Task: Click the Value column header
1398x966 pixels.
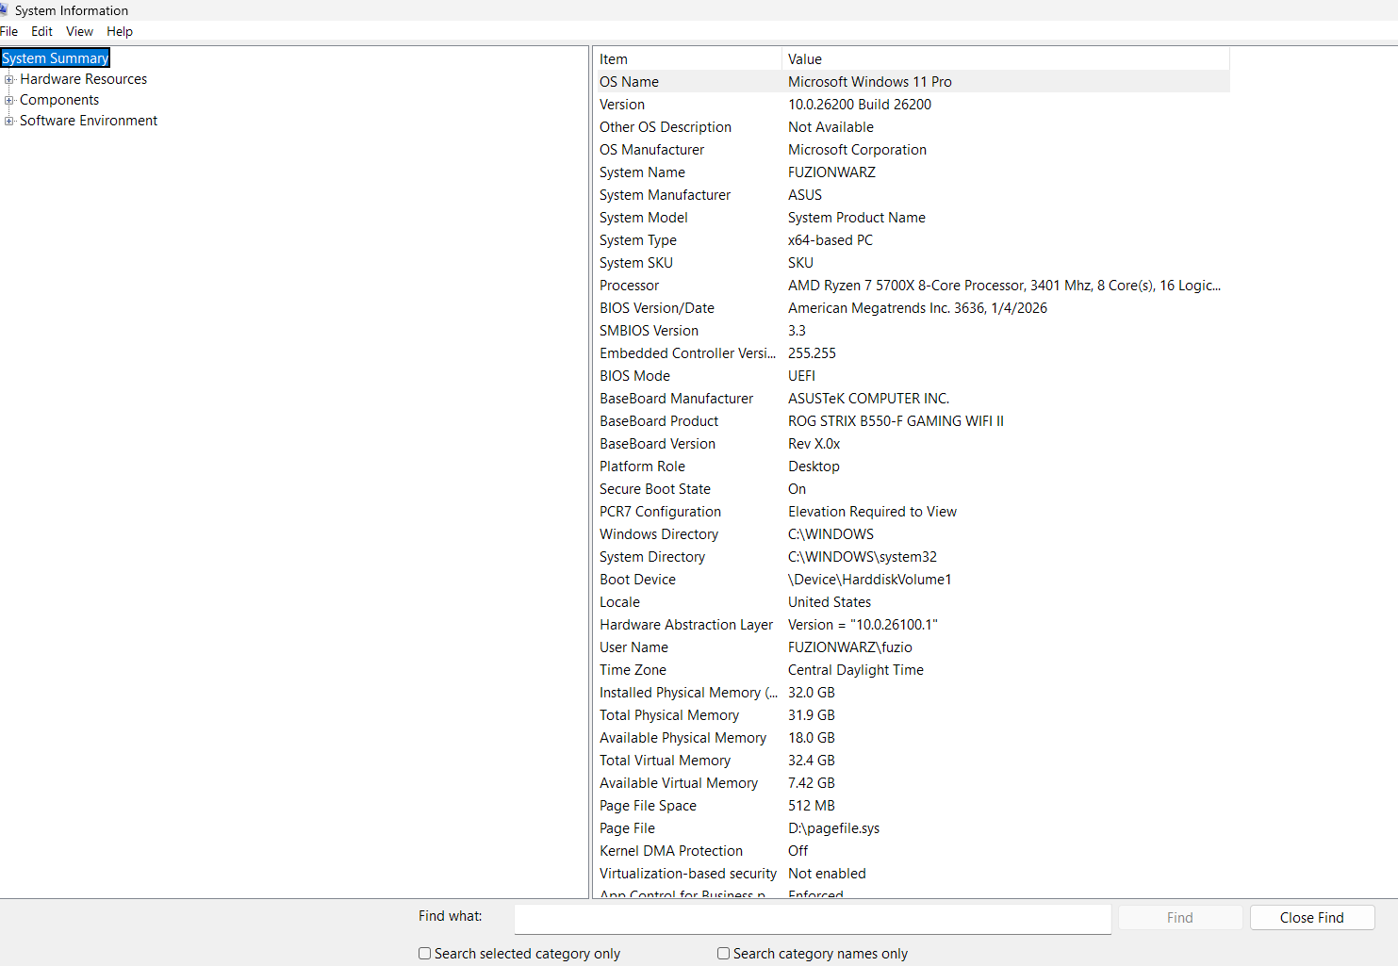Action: click(1006, 59)
